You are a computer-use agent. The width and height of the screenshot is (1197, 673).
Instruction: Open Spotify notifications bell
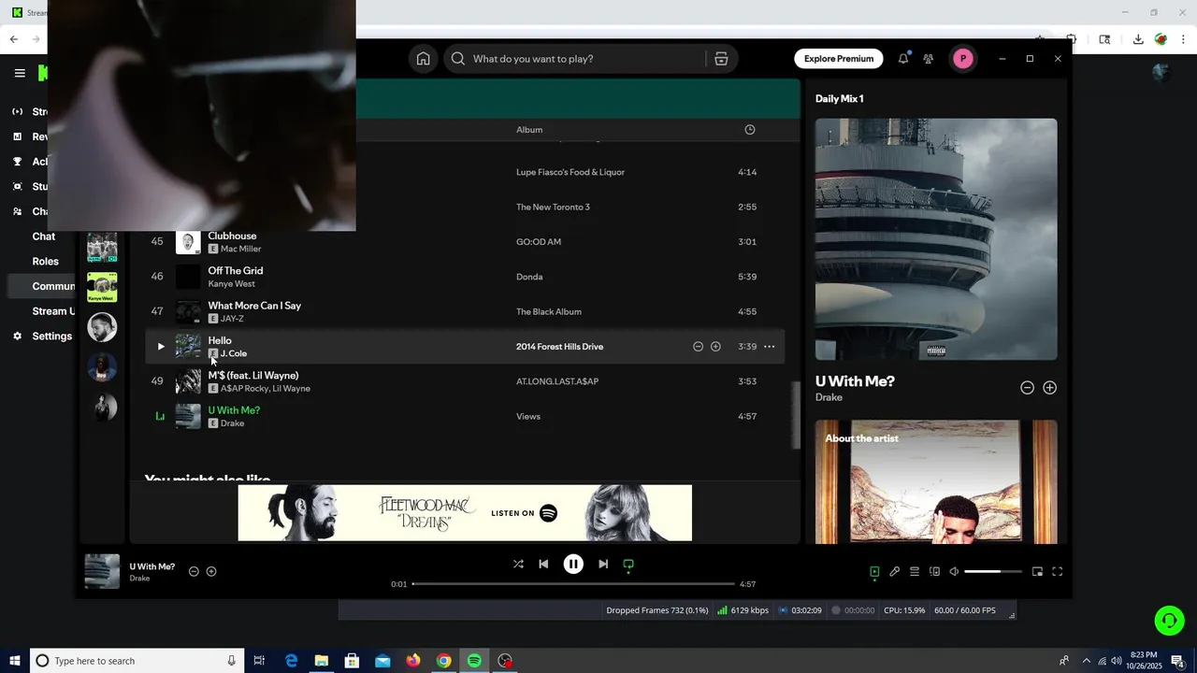pos(902,59)
